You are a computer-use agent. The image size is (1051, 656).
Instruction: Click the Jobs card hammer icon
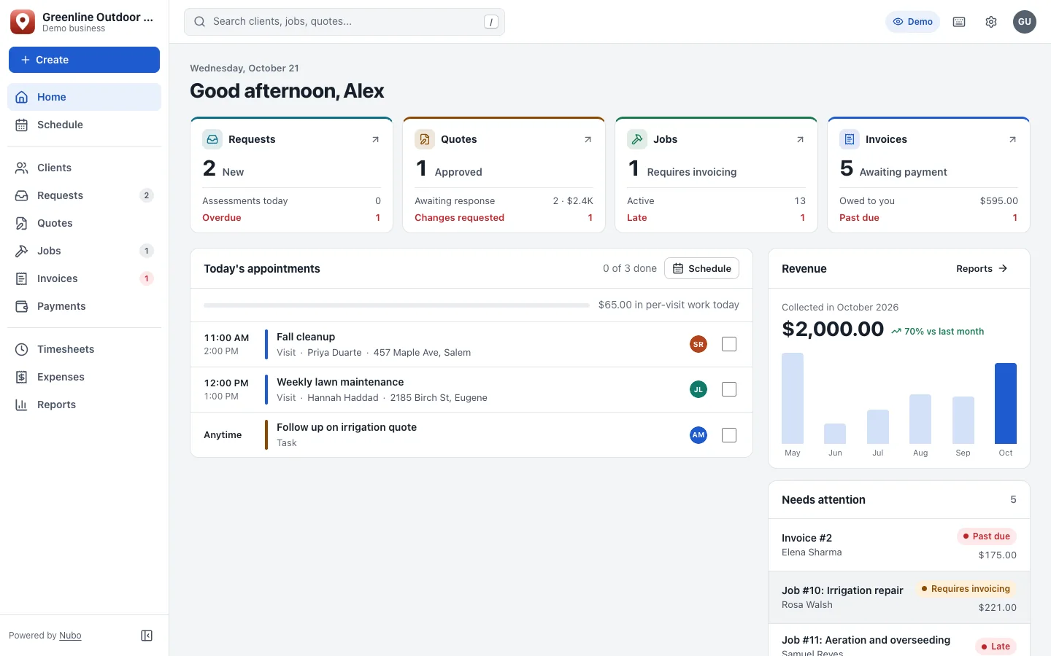(637, 139)
